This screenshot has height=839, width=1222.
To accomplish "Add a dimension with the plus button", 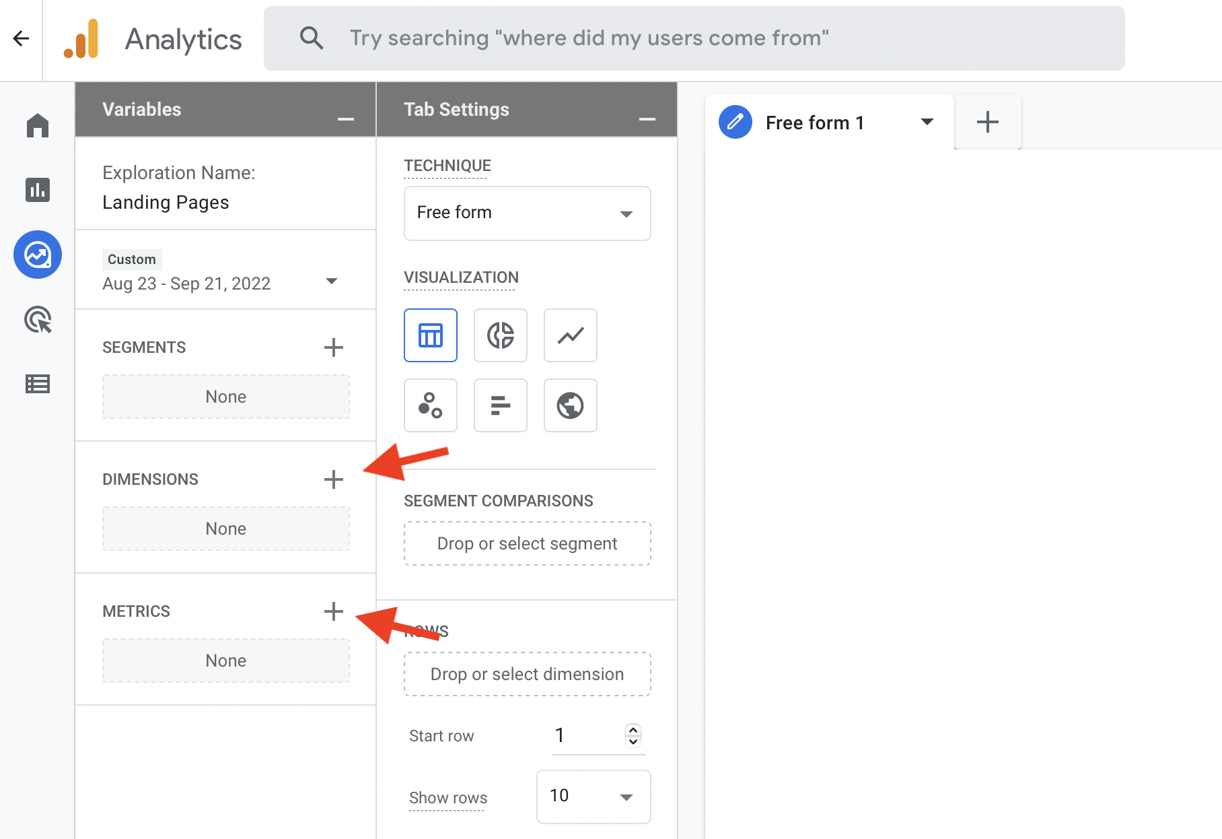I will (333, 479).
